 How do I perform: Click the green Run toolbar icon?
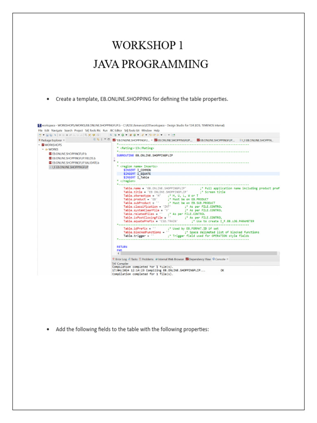(123, 135)
